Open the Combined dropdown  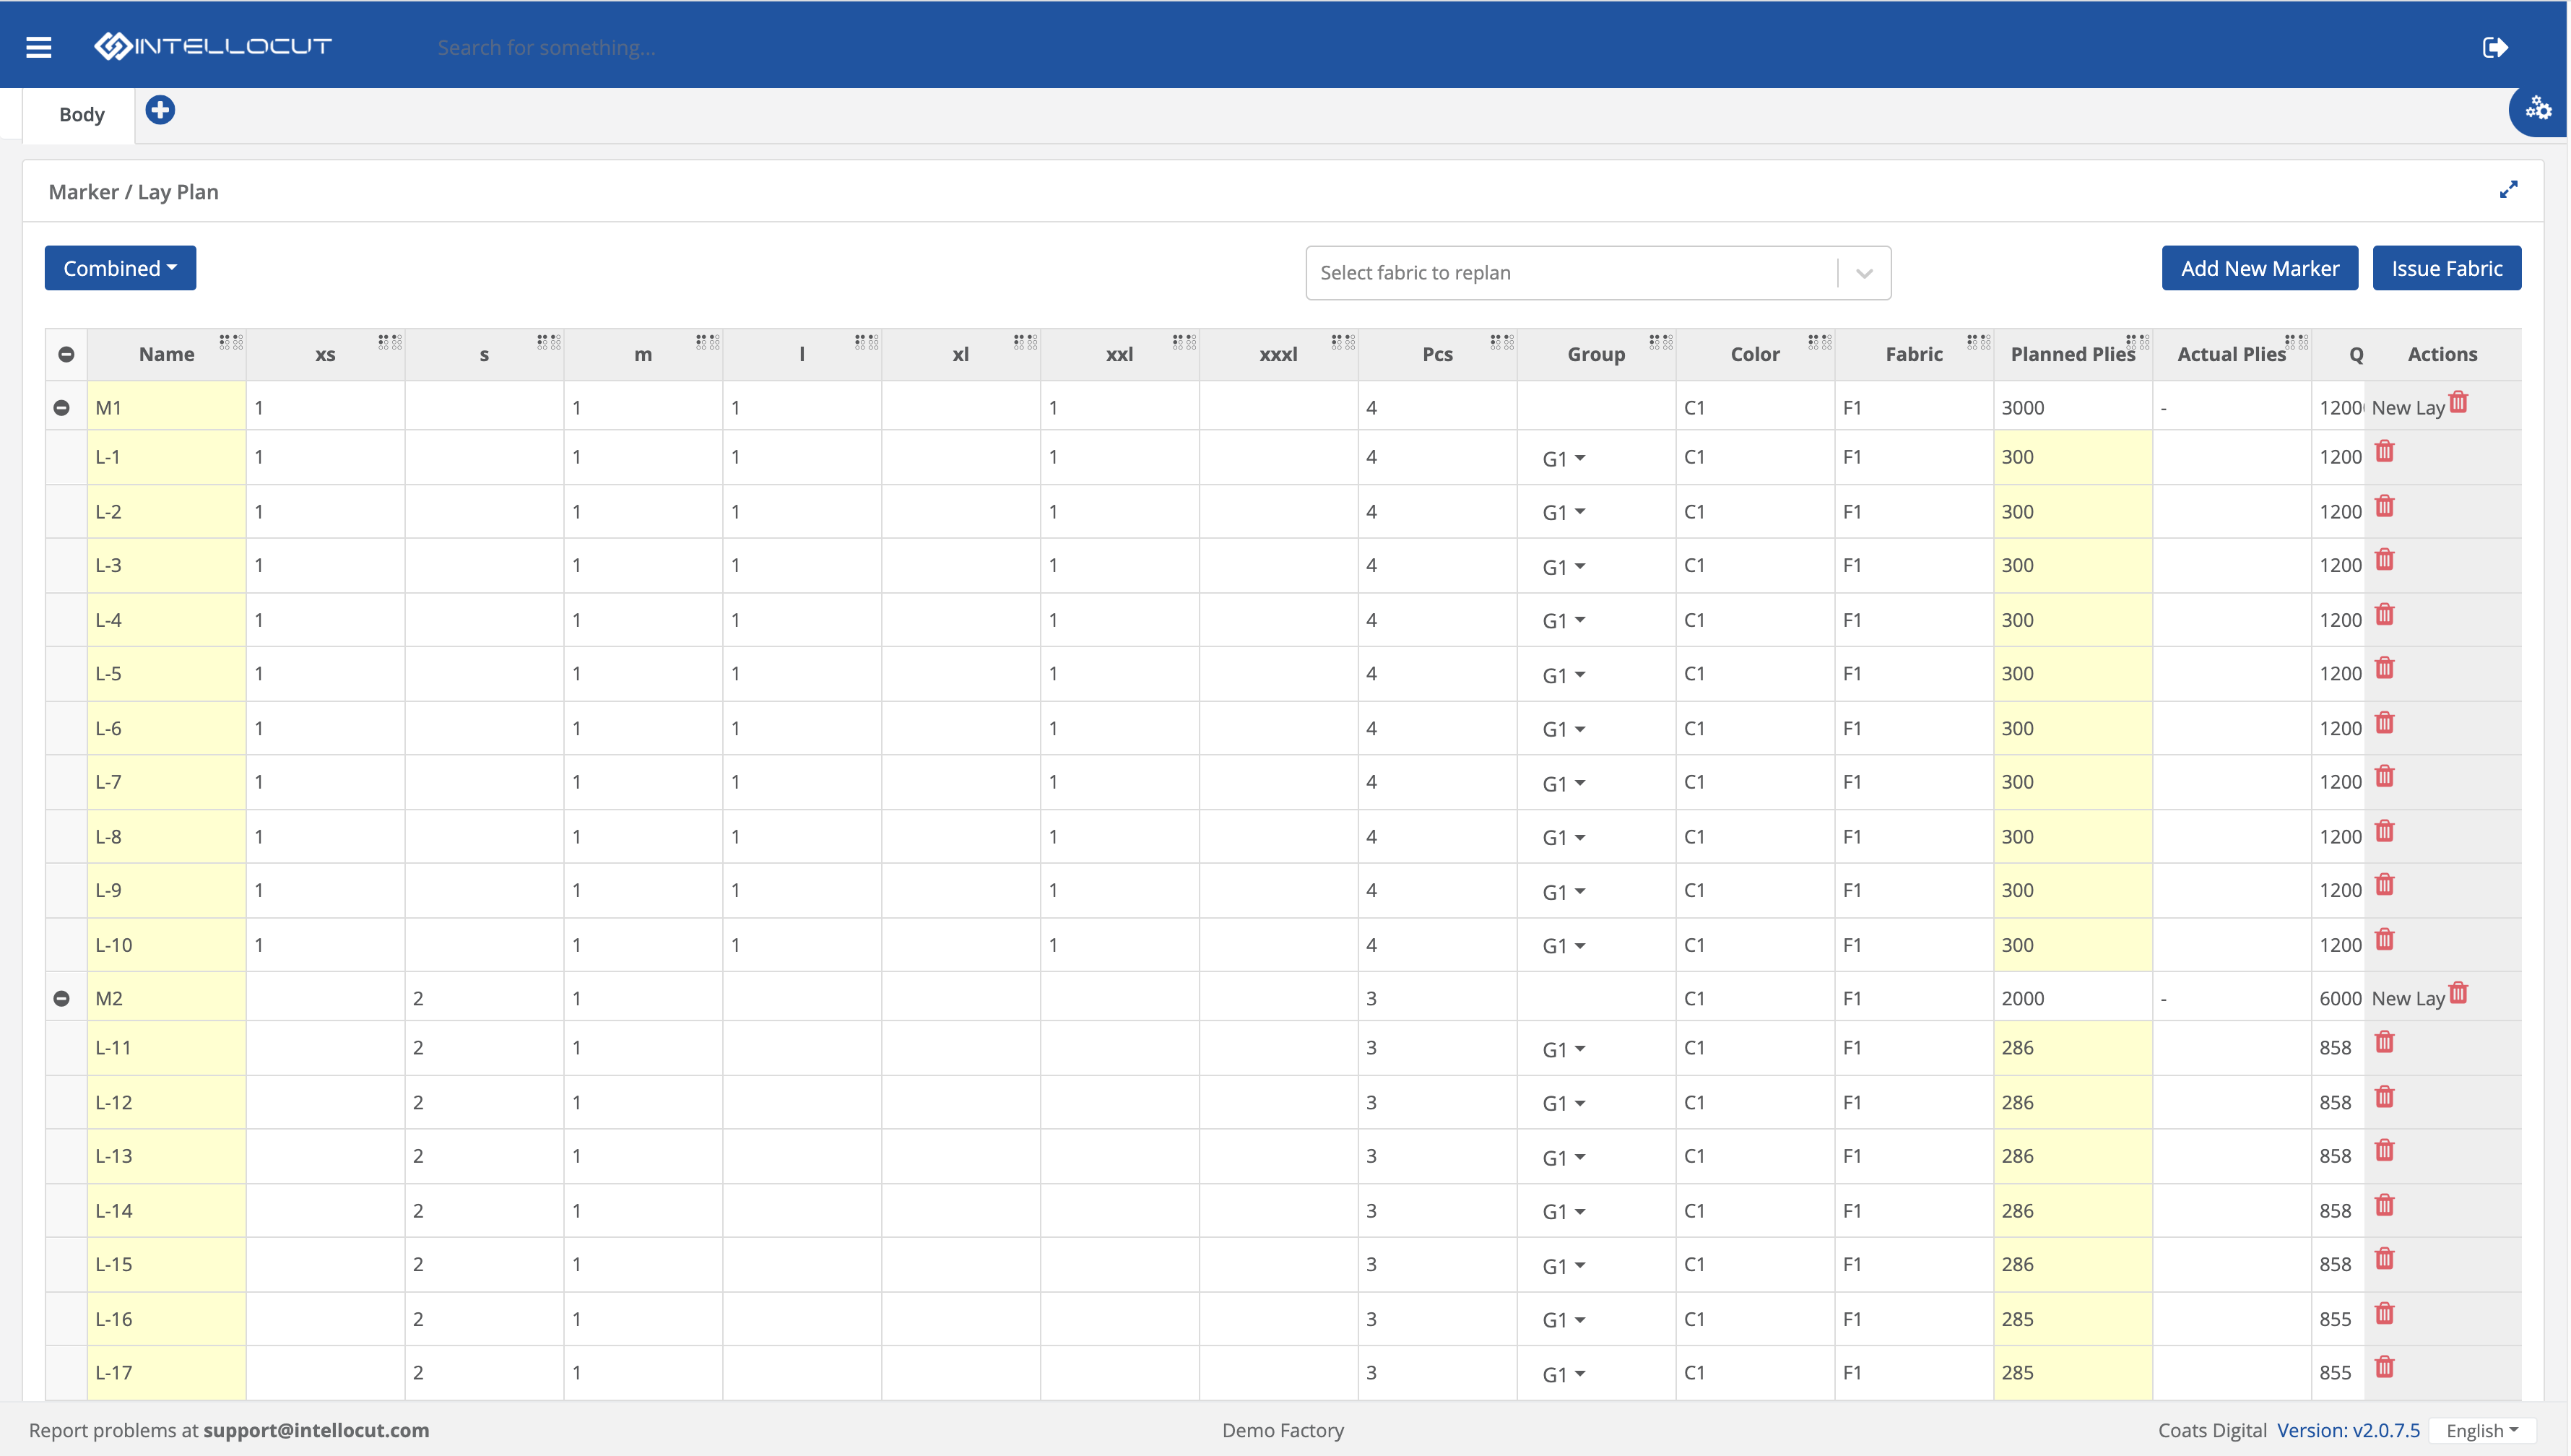120,267
